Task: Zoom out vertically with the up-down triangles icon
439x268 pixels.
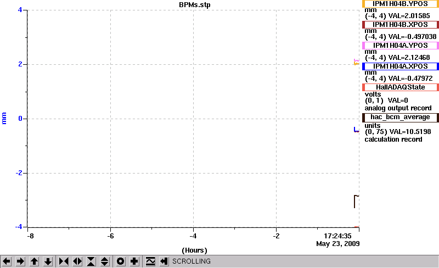Action: point(105,261)
